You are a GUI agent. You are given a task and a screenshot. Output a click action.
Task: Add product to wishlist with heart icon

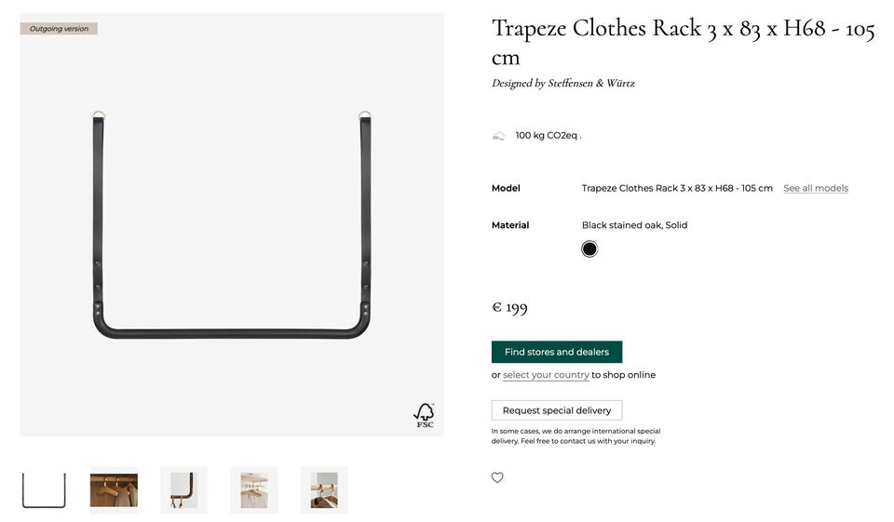497,477
